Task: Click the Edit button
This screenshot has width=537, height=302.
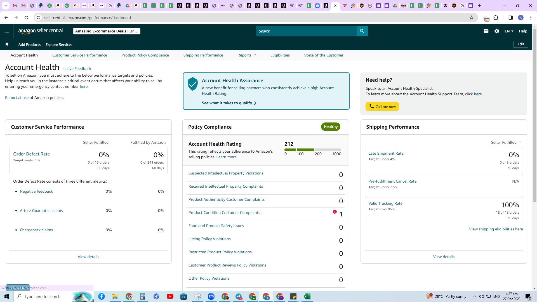Action: coord(521,44)
